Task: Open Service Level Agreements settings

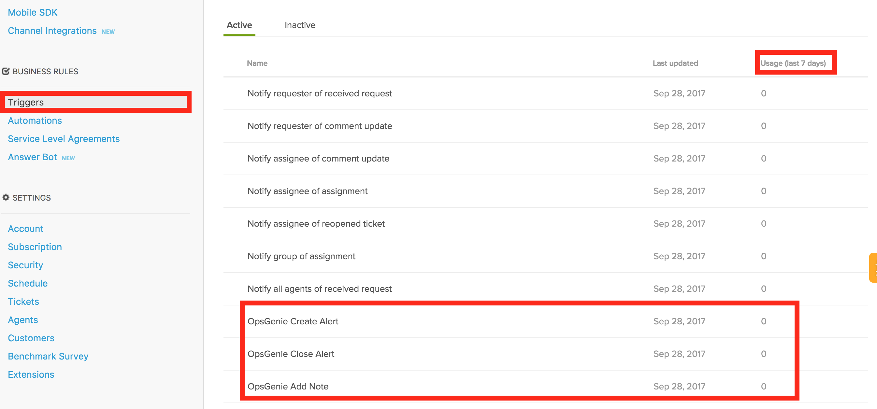Action: click(x=64, y=138)
